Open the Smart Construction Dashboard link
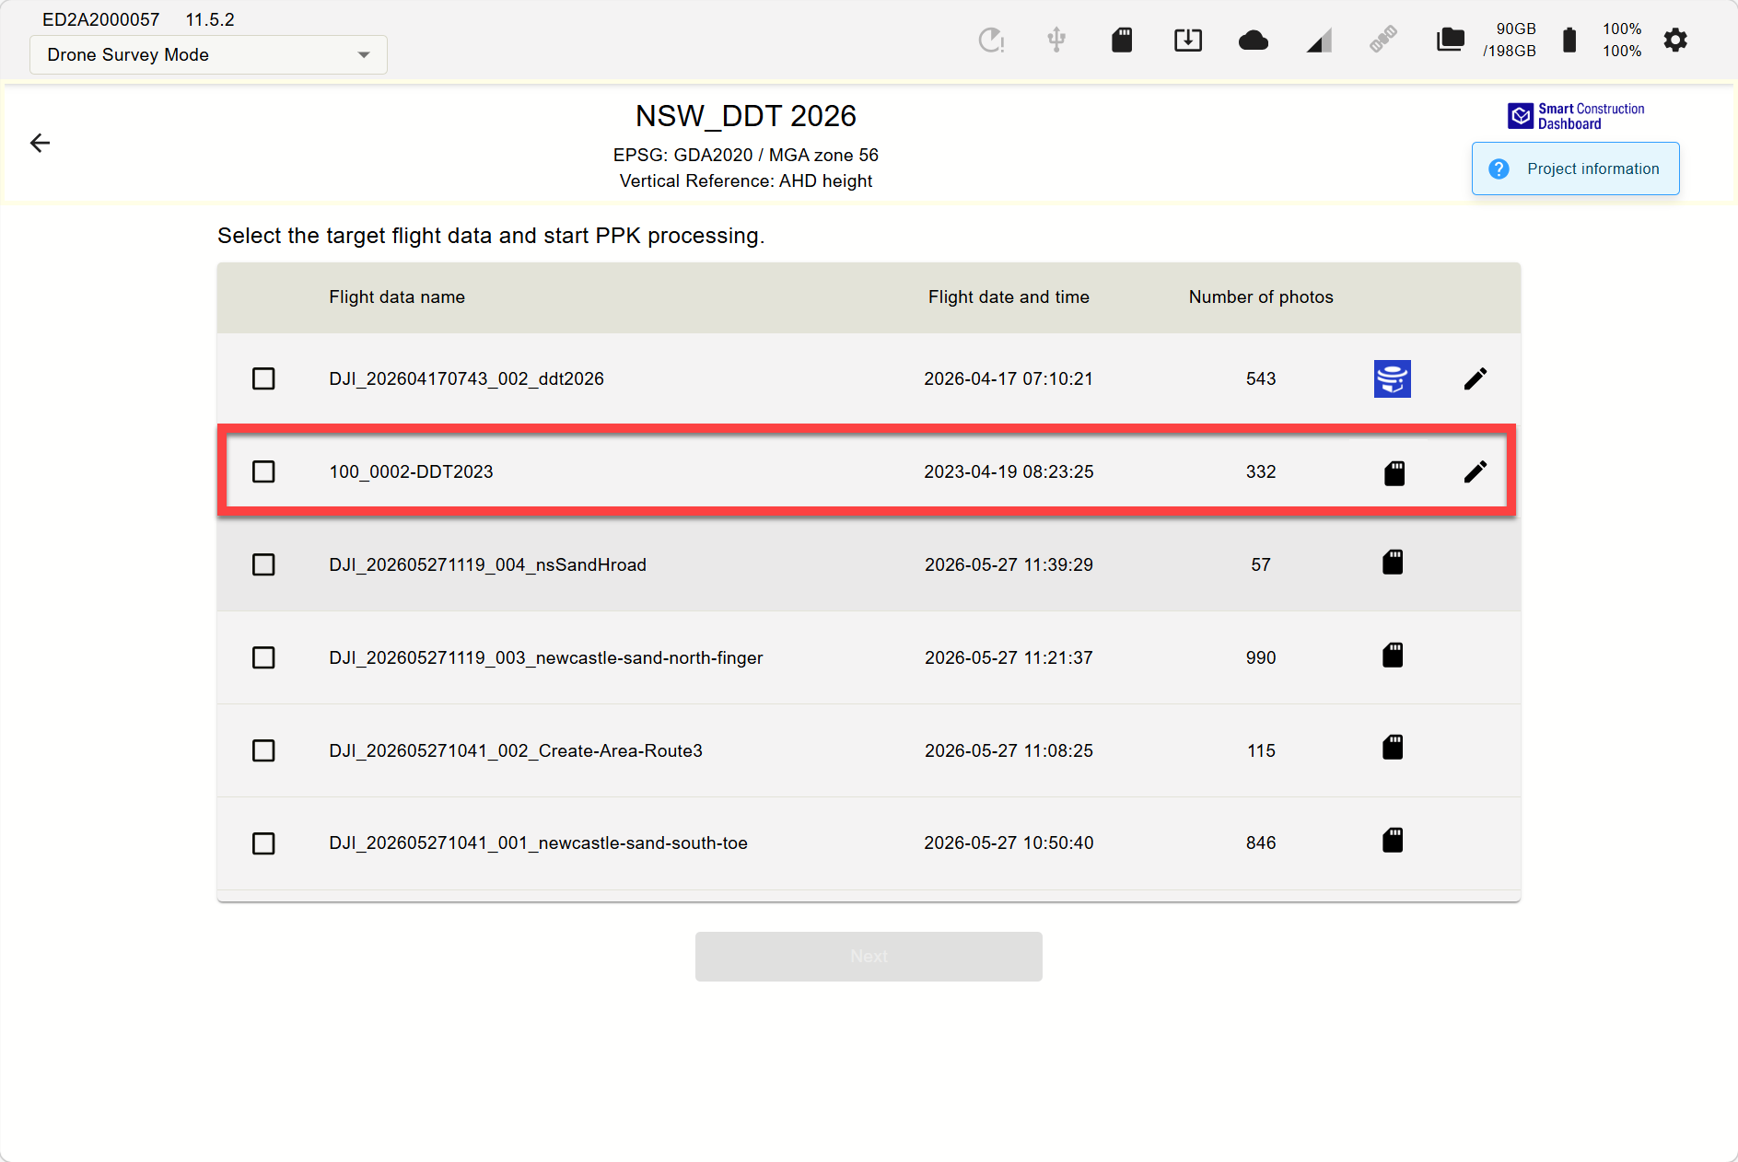1738x1162 pixels. click(1576, 116)
